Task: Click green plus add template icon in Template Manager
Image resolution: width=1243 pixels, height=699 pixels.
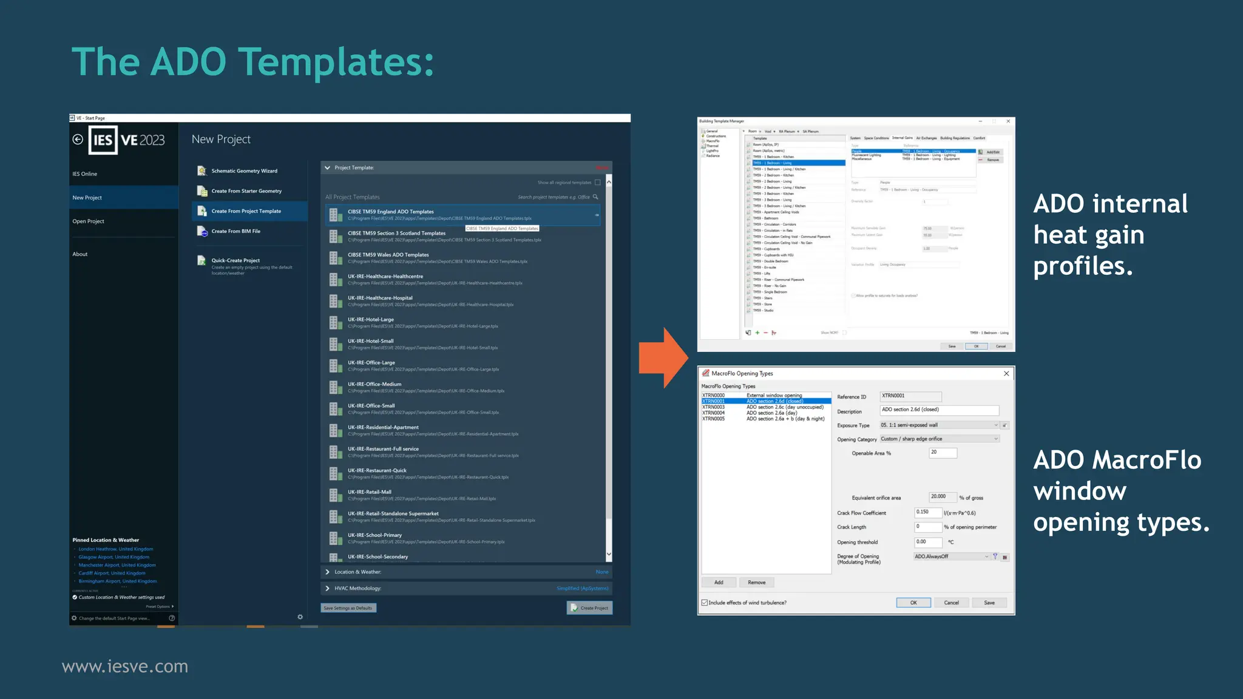Action: pyautogui.click(x=757, y=333)
